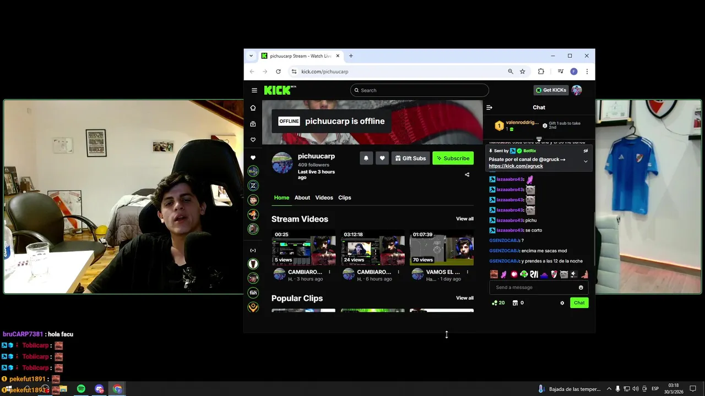Open Chrome extensions puzzle icon
This screenshot has width=705, height=396.
(x=541, y=71)
